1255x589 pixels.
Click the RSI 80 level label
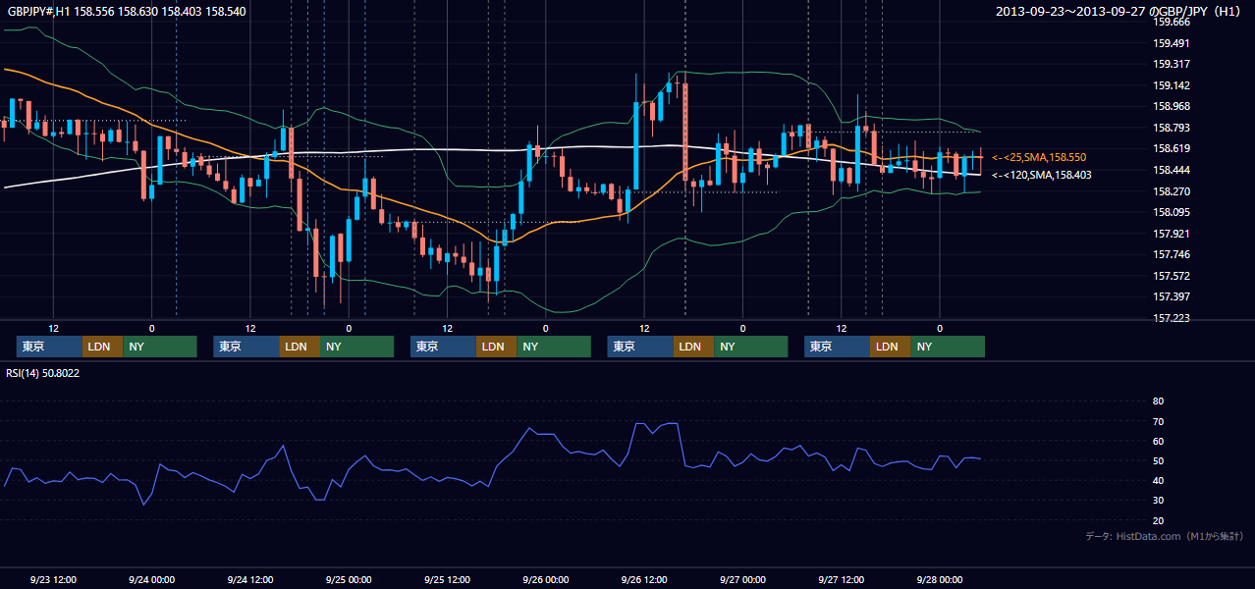tap(1158, 402)
